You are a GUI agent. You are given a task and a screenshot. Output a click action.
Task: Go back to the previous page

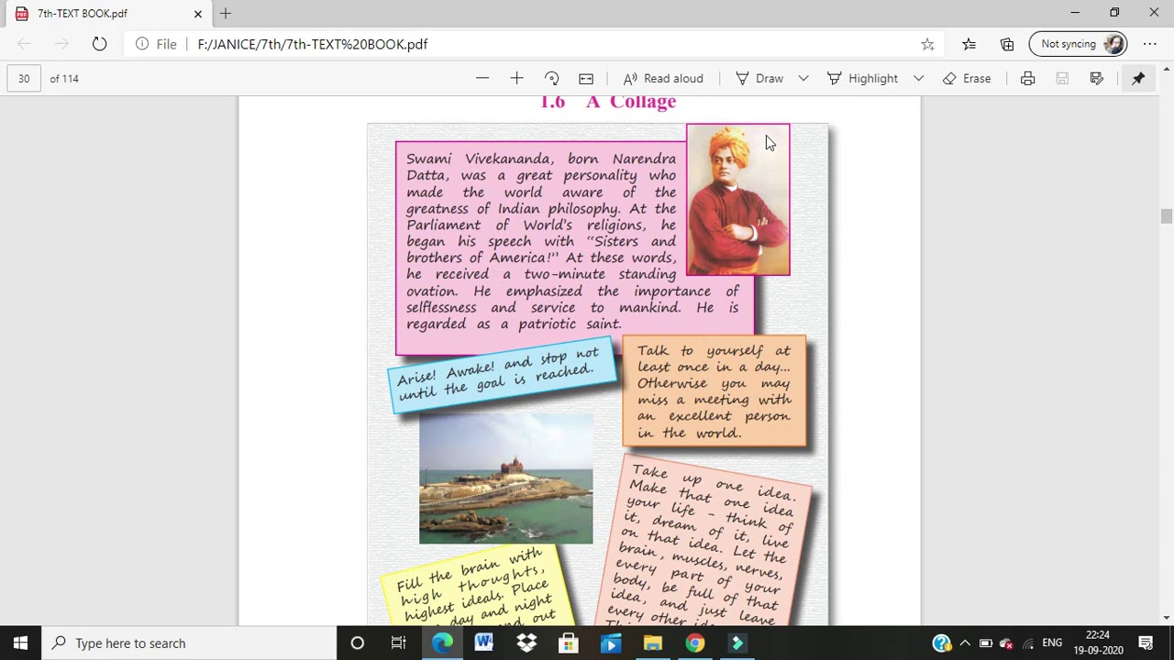pyautogui.click(x=25, y=44)
